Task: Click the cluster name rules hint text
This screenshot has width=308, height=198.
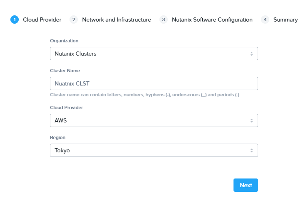Action: tap(144, 95)
